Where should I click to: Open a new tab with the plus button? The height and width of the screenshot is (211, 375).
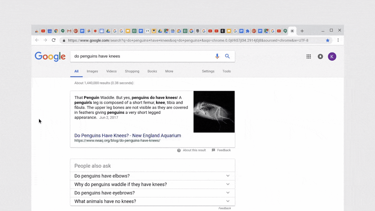(x=302, y=31)
